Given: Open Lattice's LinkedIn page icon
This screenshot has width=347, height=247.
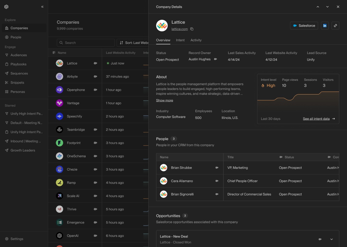Looking at the screenshot, I should pyautogui.click(x=325, y=26).
